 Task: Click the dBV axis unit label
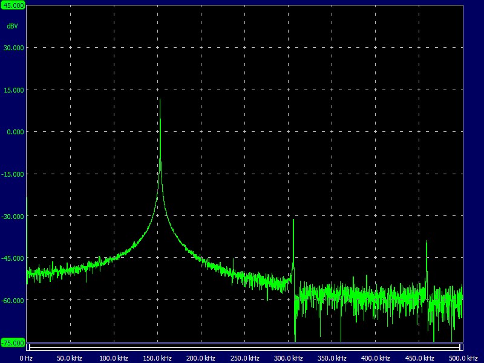12,26
